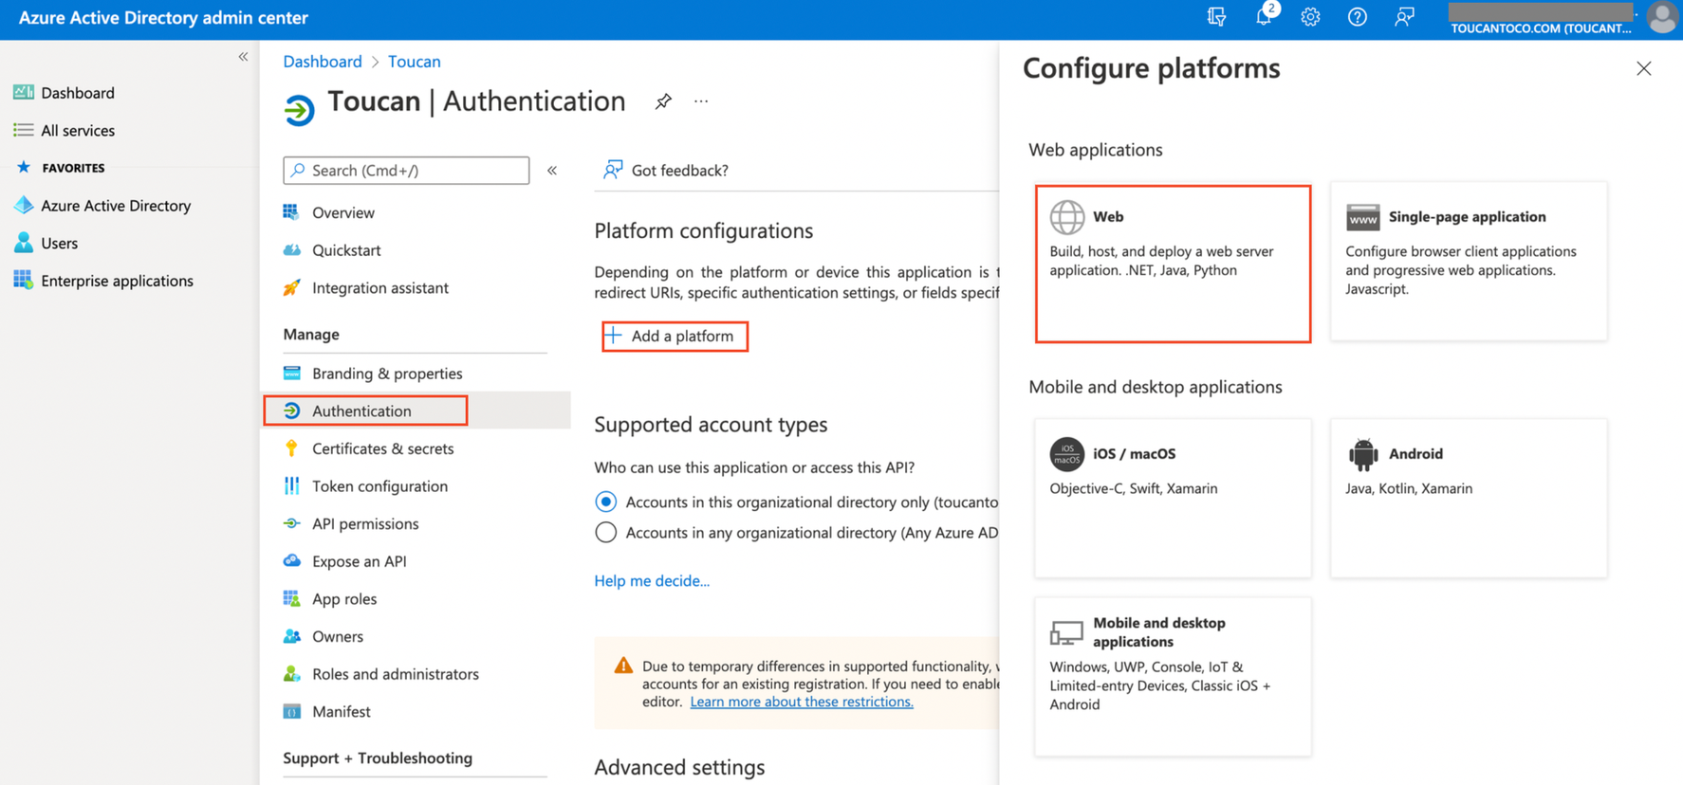1683x785 pixels.
Task: Choose the iOS / macOS platform card
Action: pyautogui.click(x=1173, y=499)
